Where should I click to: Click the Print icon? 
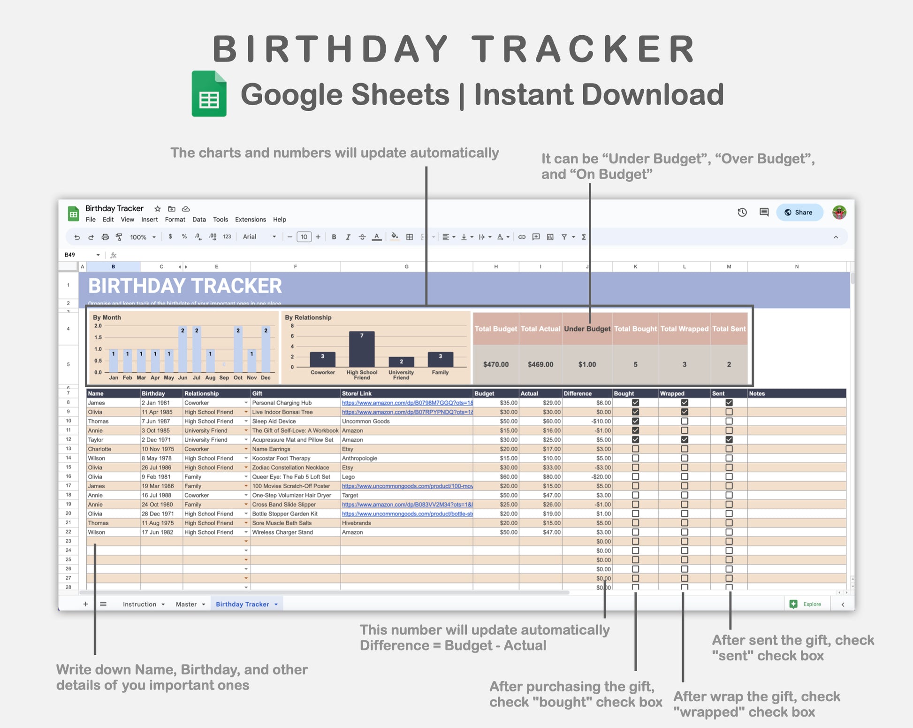click(x=105, y=237)
